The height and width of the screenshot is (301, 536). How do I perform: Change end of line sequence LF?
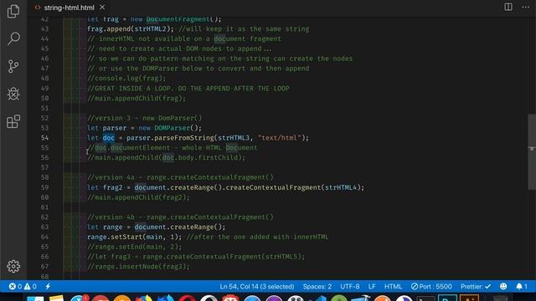coord(372,287)
